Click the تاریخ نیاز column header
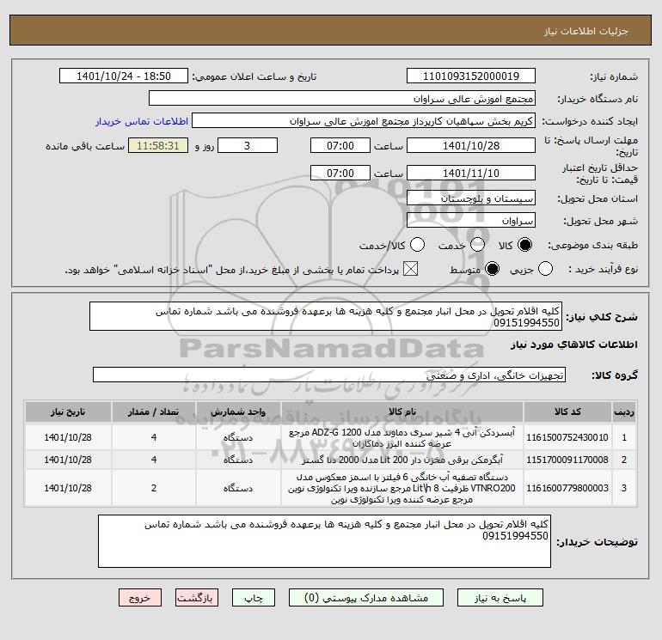The image size is (662, 640). [x=68, y=411]
